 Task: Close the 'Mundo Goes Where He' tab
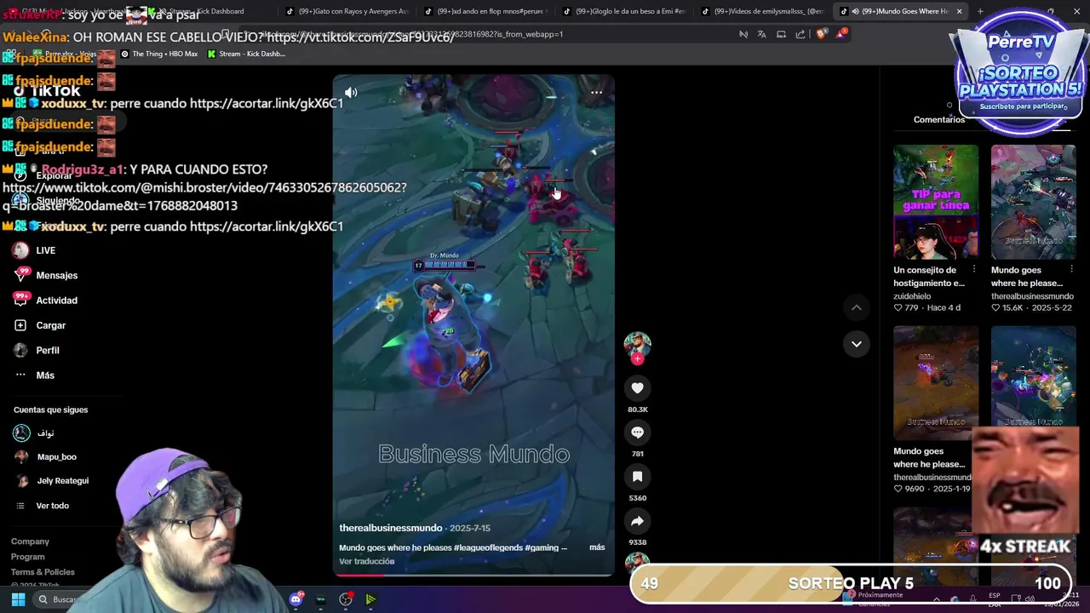point(959,11)
